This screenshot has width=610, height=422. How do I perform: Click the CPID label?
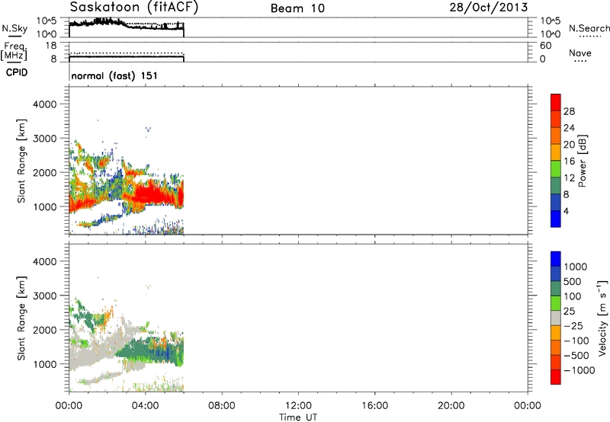pyautogui.click(x=17, y=72)
